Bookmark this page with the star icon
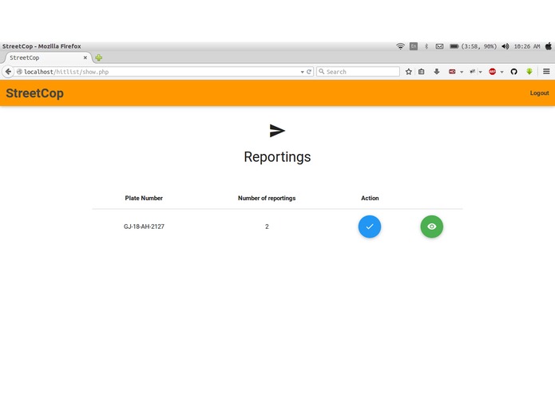555x394 pixels. click(x=408, y=72)
